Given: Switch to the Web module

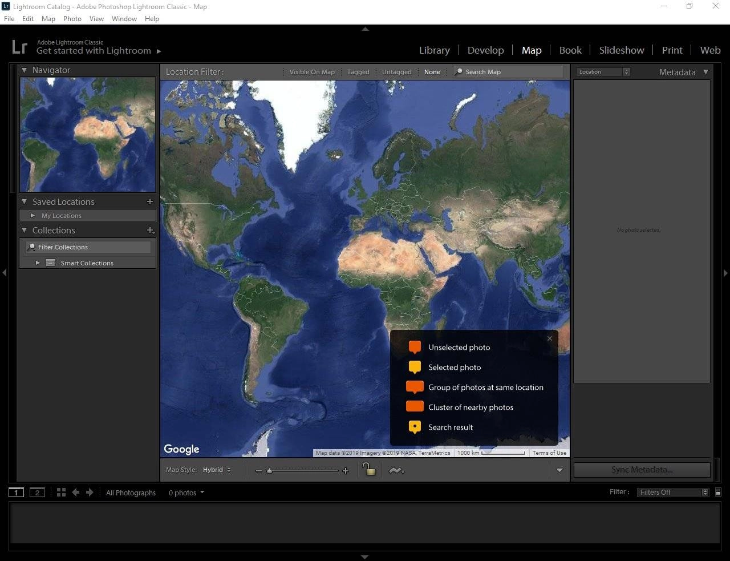Looking at the screenshot, I should [x=711, y=50].
